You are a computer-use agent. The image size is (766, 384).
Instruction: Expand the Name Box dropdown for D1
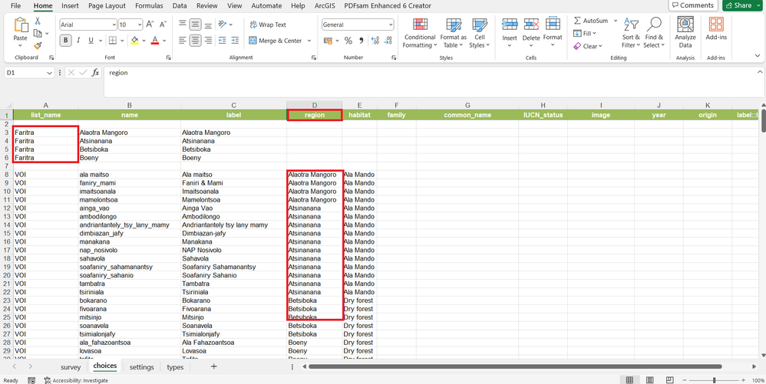(49, 73)
